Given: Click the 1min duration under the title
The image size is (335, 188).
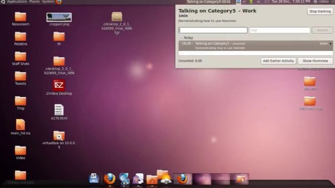Looking at the screenshot, I should tap(183, 16).
